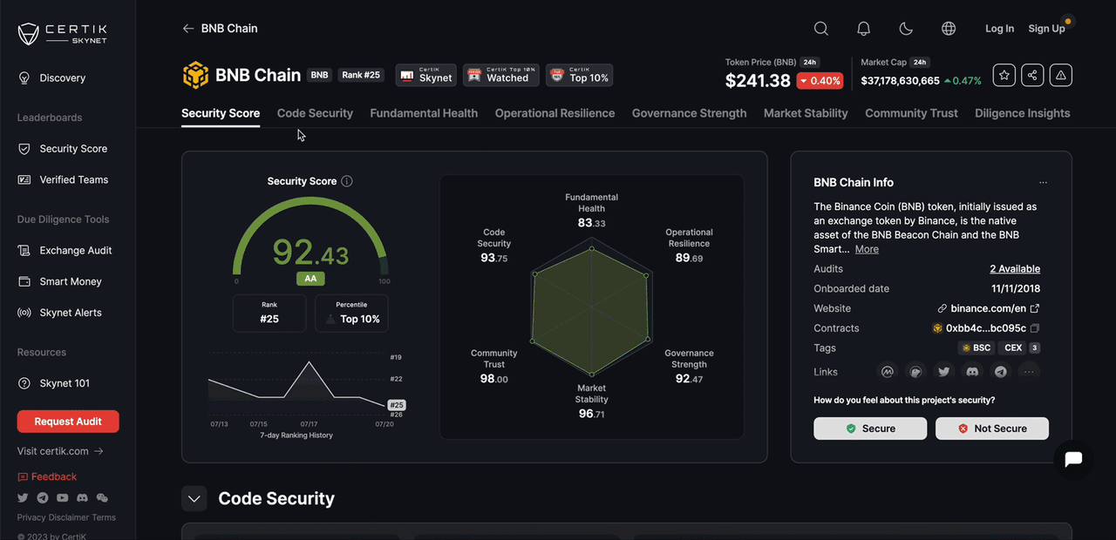Screen dimensions: 1116x540
Task: Open the Security Score info icon
Action: point(347,181)
